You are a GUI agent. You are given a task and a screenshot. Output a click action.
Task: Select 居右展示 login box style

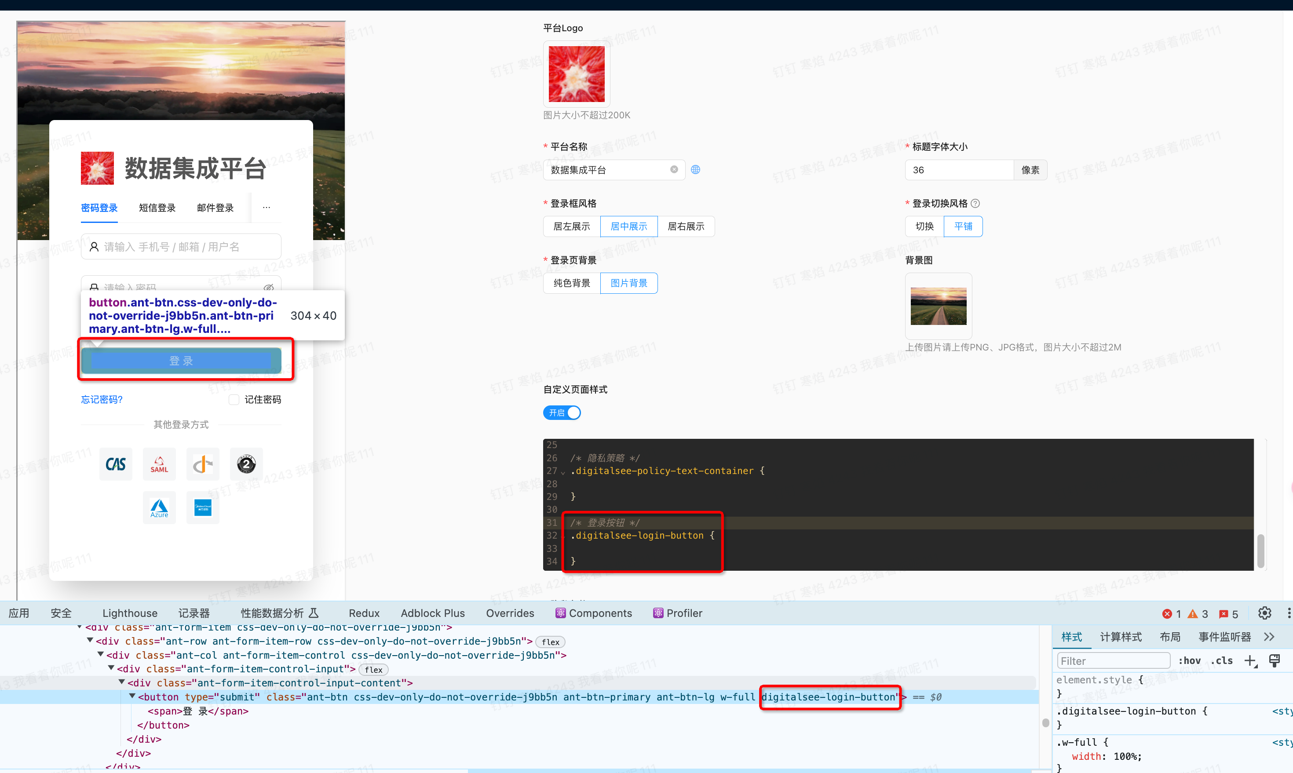[x=686, y=226]
